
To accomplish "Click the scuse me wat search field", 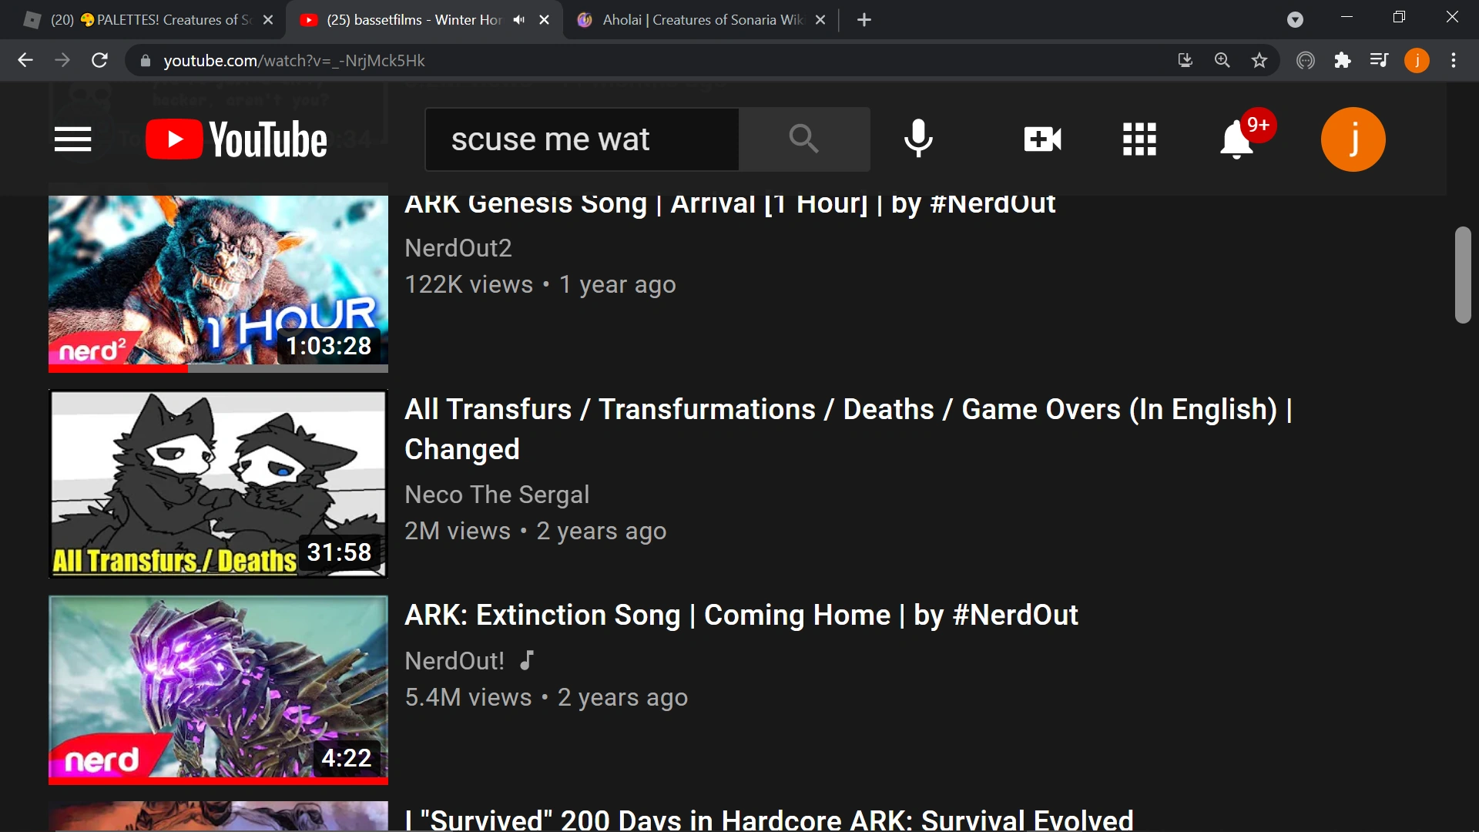I will point(582,139).
